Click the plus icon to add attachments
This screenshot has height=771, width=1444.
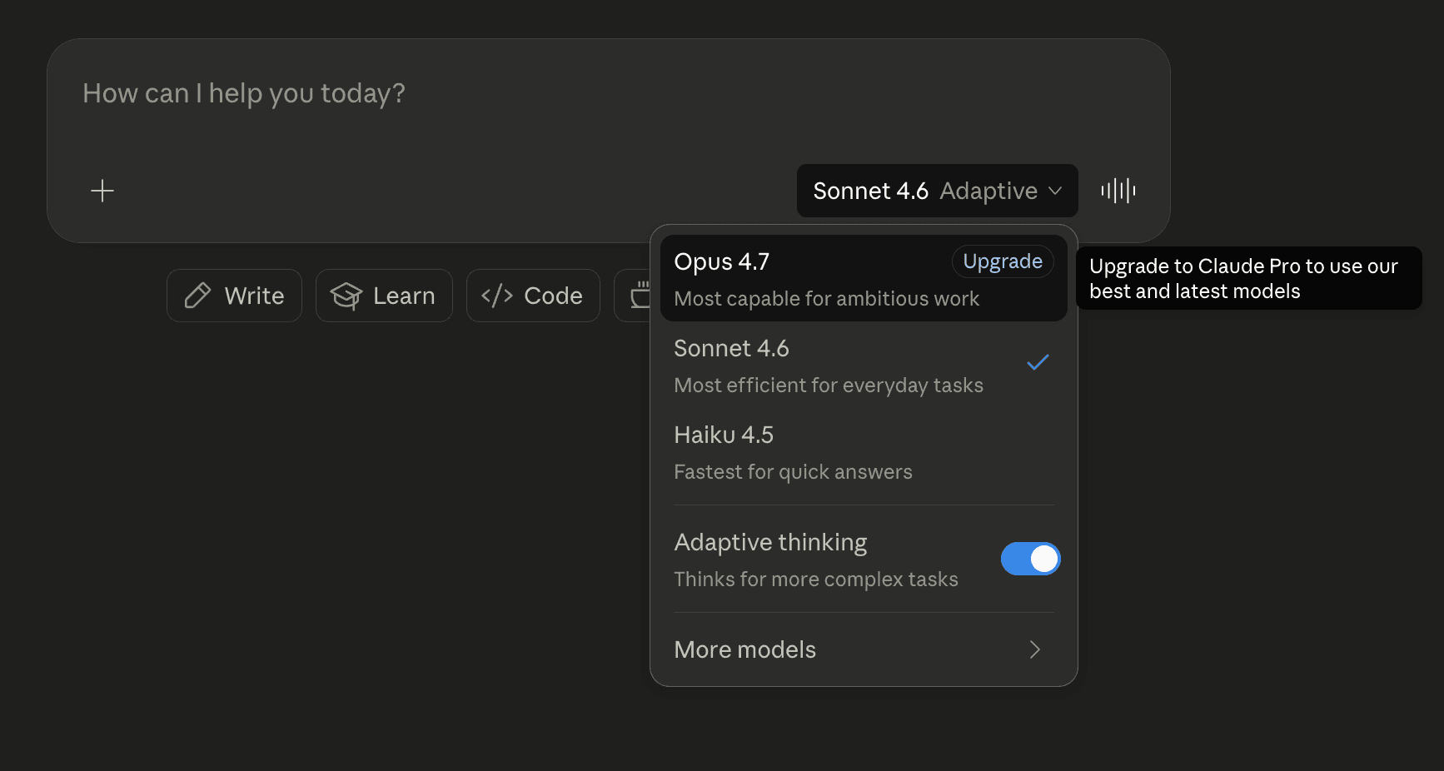click(102, 191)
